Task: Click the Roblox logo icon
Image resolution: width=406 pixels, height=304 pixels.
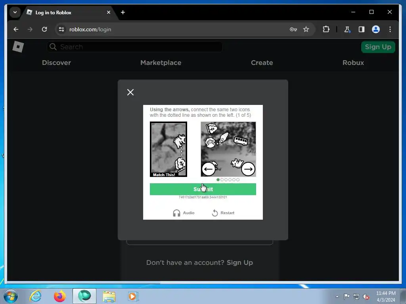Action: point(18,47)
